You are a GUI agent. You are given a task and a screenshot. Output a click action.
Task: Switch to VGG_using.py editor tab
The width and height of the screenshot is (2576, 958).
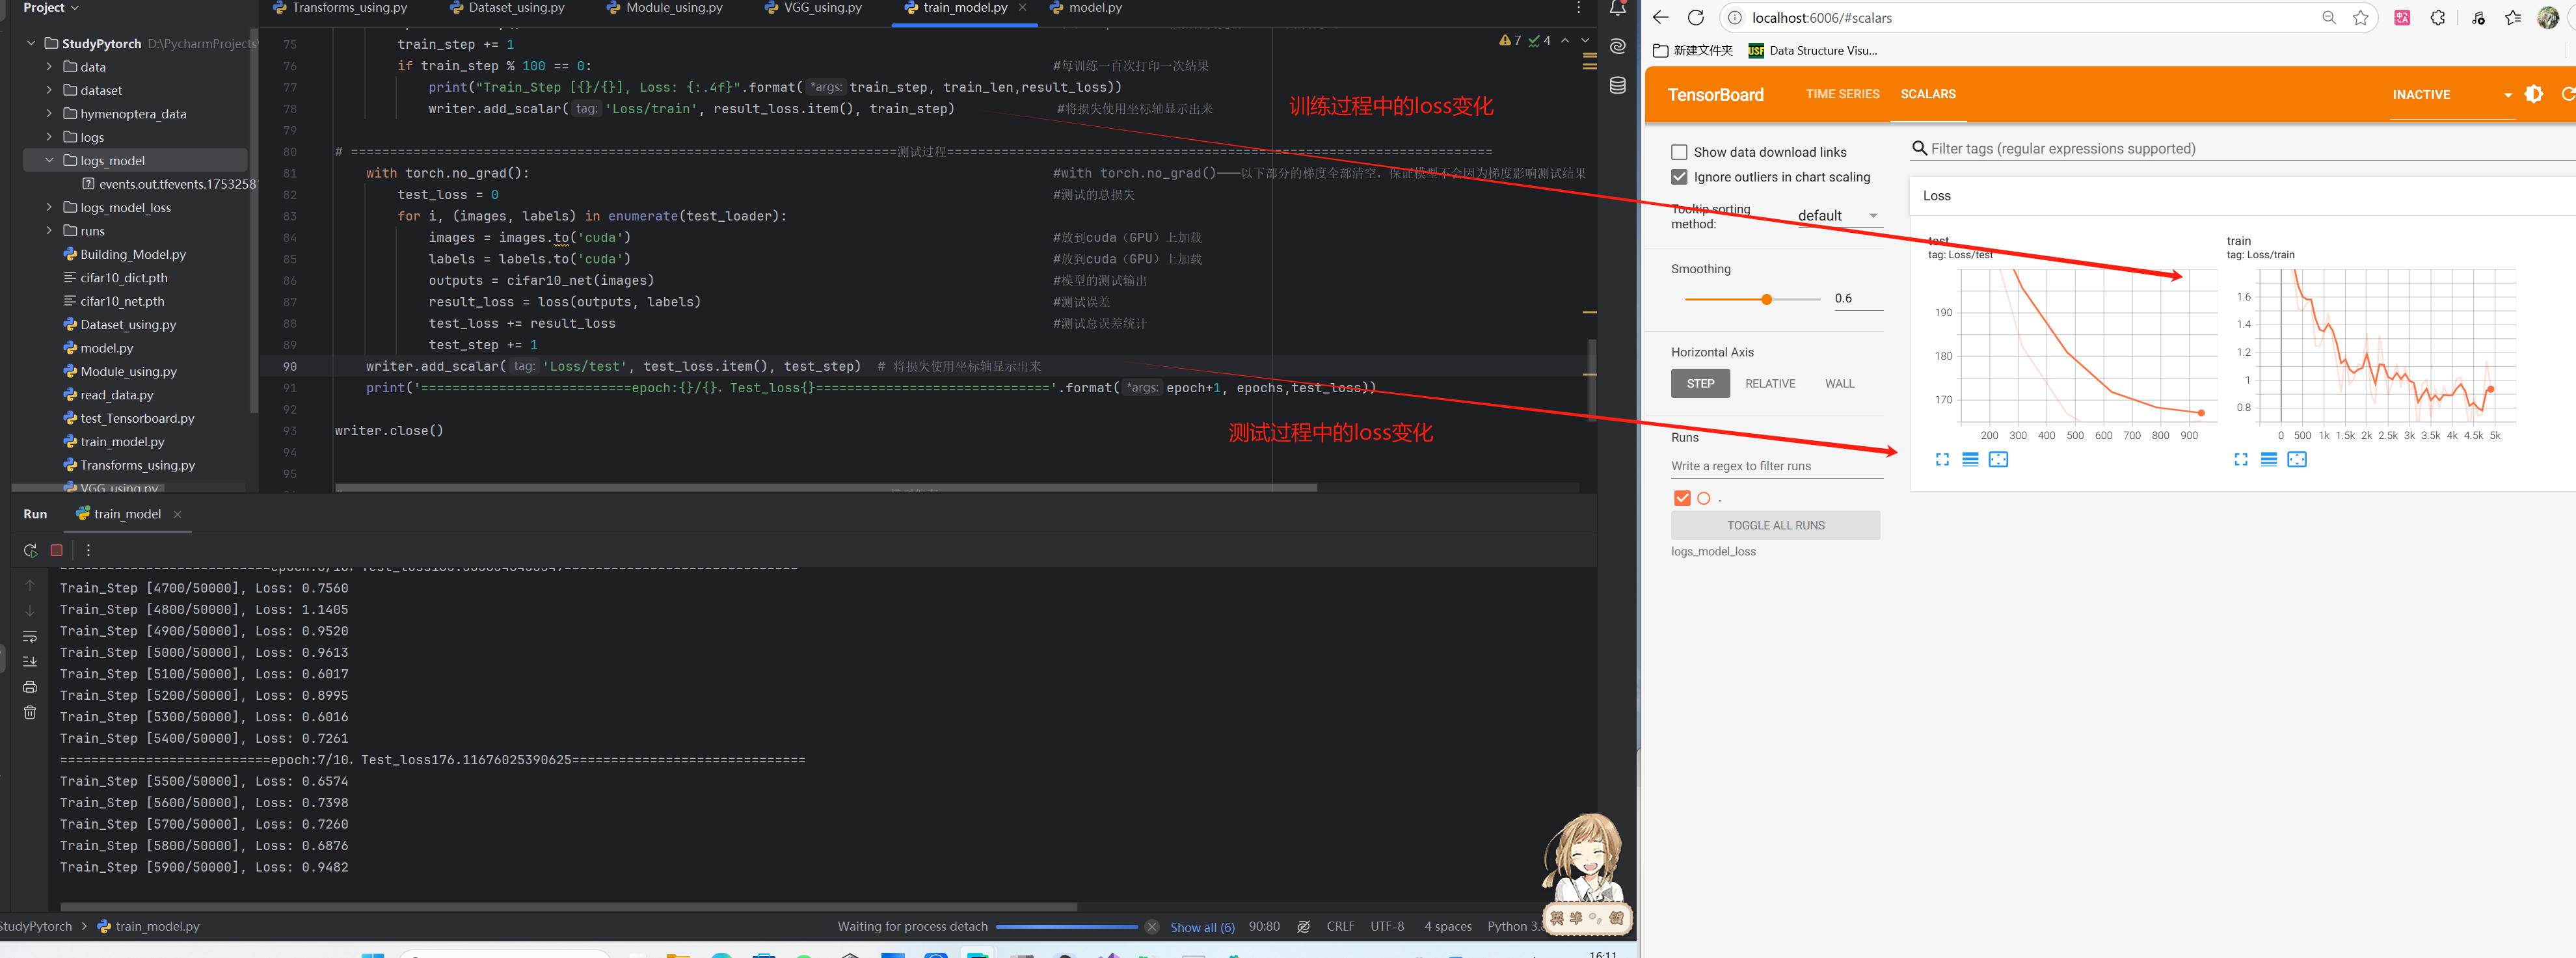click(812, 8)
